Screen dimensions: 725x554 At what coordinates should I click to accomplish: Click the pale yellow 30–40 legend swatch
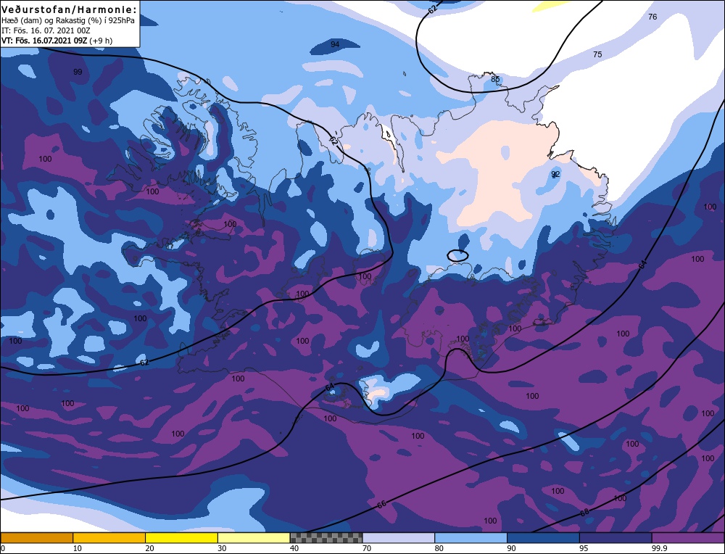(x=254, y=537)
